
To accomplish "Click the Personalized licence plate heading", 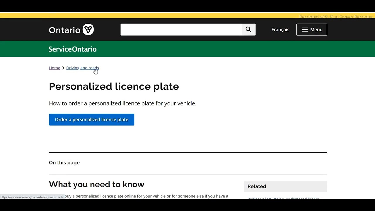I will click(114, 86).
